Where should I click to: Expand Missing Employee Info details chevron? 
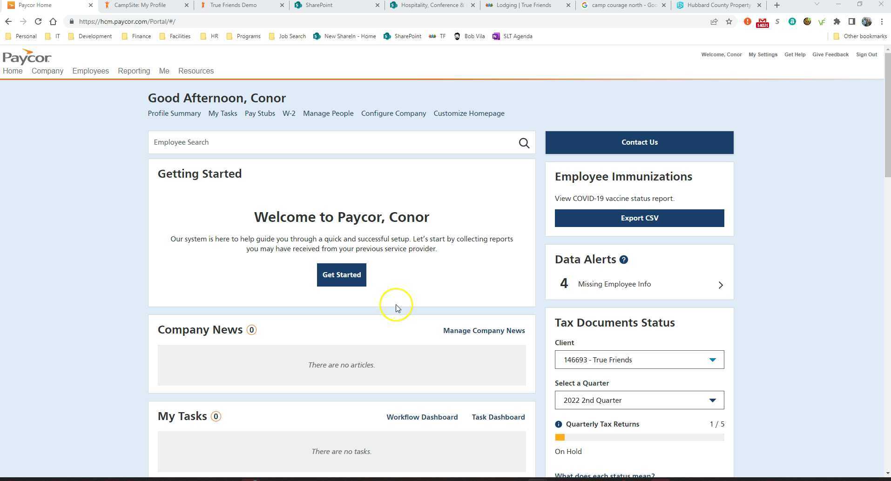721,285
